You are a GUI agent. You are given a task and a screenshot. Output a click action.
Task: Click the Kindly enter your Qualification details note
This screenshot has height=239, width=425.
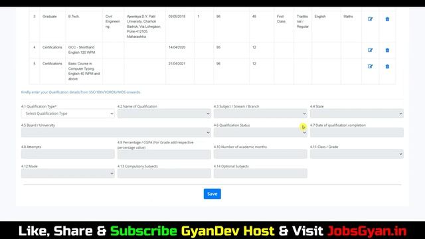coord(80,92)
